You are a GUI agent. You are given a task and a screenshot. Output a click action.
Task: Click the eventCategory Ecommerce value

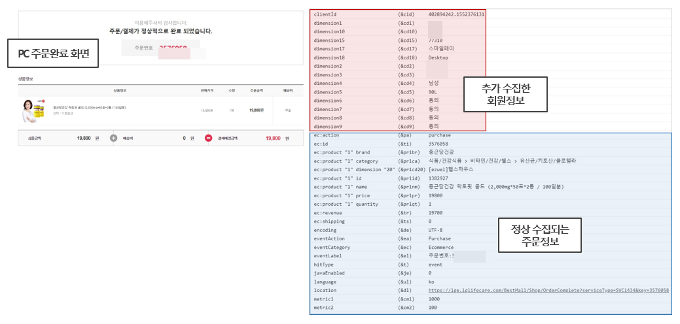[442, 247]
